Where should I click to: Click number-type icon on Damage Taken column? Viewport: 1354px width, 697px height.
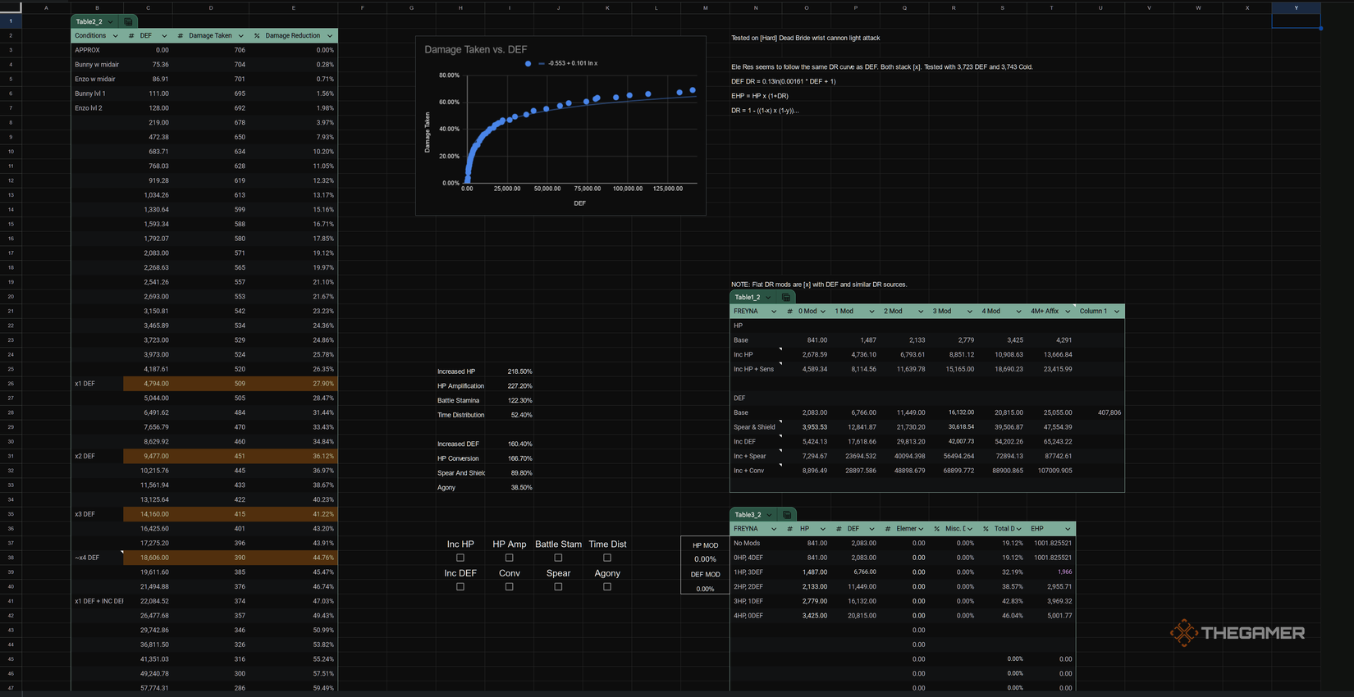click(181, 36)
